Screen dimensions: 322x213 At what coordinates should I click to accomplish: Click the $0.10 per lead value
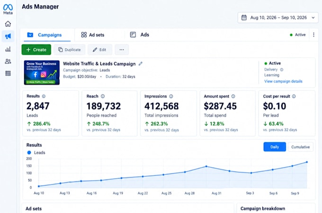[x=275, y=106]
